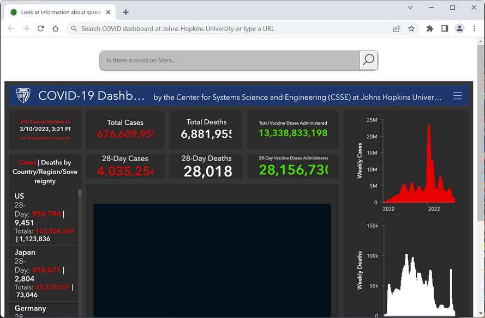Select the COVID dashboard browser tab
This screenshot has height=318, width=485.
pyautogui.click(x=61, y=13)
